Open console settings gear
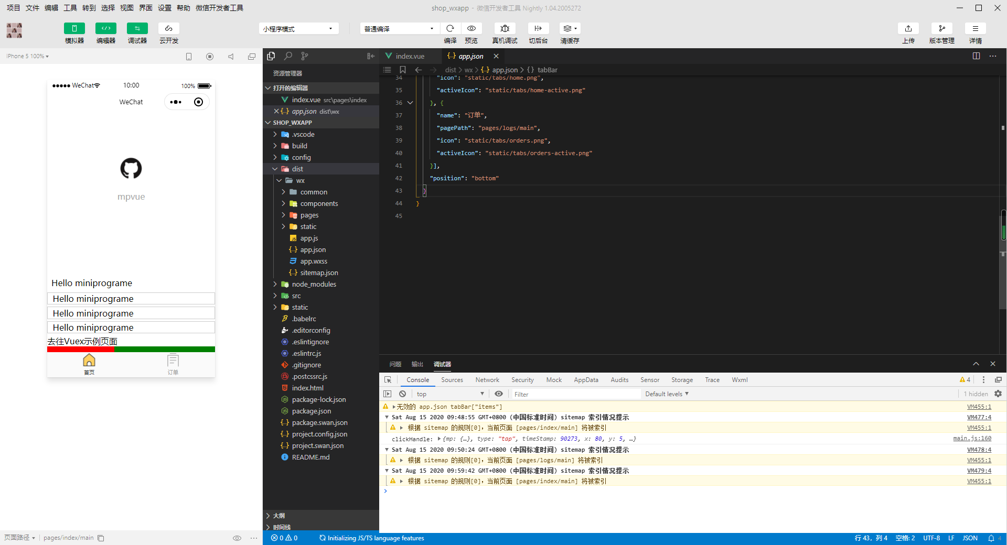Viewport: 1007px width, 545px height. click(998, 394)
